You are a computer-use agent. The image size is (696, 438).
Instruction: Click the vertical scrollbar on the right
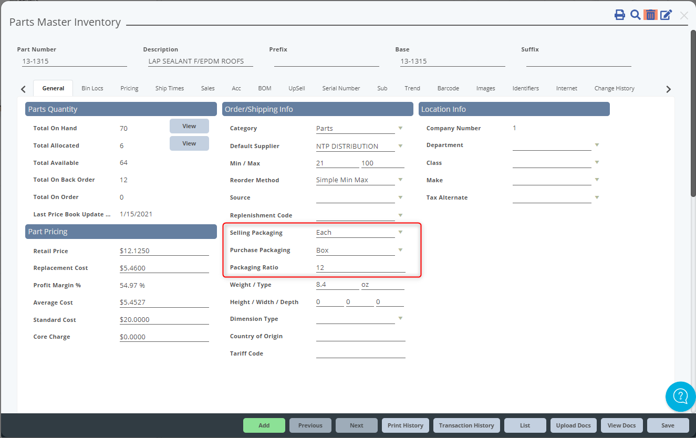pyautogui.click(x=693, y=113)
